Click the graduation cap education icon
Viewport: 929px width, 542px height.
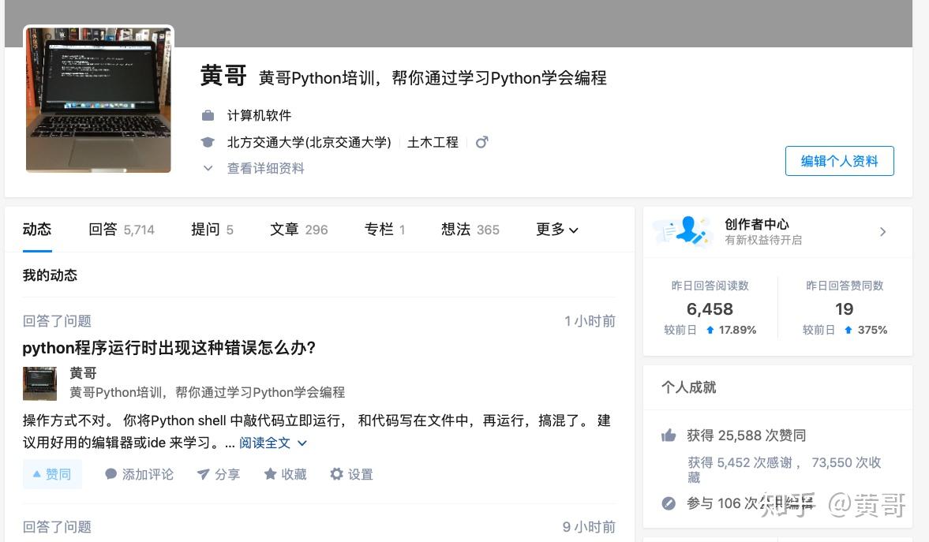[x=208, y=143]
